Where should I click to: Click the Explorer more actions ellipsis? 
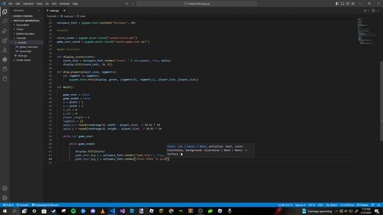(39, 11)
